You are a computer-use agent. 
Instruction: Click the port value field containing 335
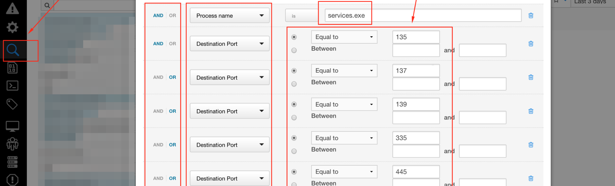click(x=416, y=138)
